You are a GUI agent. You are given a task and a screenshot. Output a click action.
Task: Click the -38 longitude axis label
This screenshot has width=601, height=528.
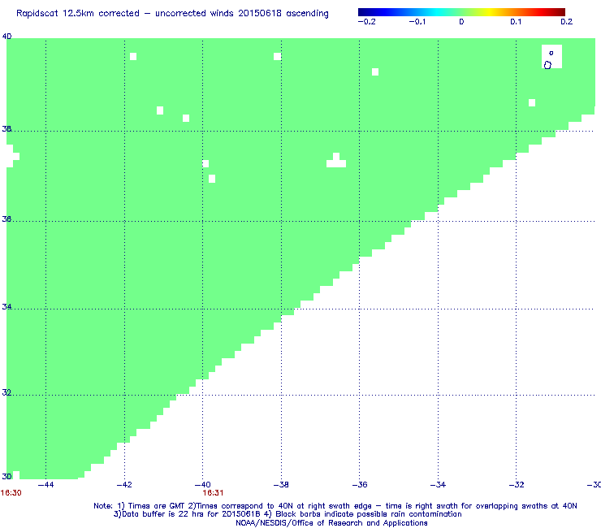tap(281, 485)
